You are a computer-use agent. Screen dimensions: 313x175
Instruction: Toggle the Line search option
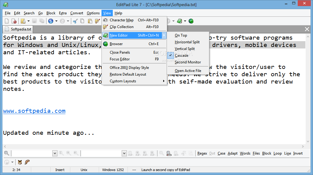pos(288,153)
